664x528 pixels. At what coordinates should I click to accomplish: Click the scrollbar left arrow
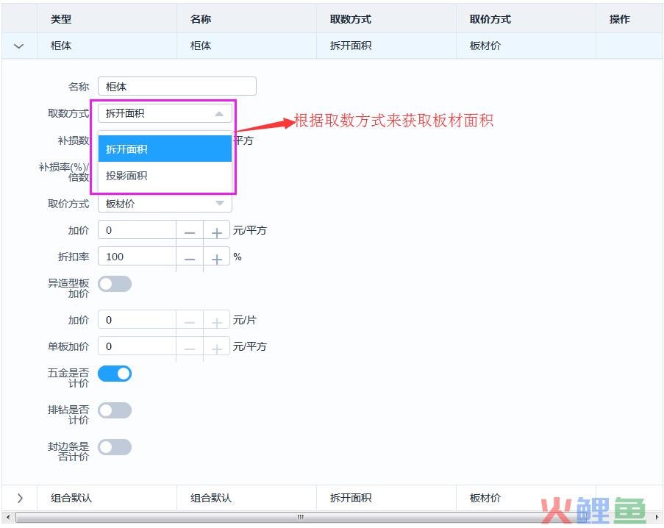[7, 517]
